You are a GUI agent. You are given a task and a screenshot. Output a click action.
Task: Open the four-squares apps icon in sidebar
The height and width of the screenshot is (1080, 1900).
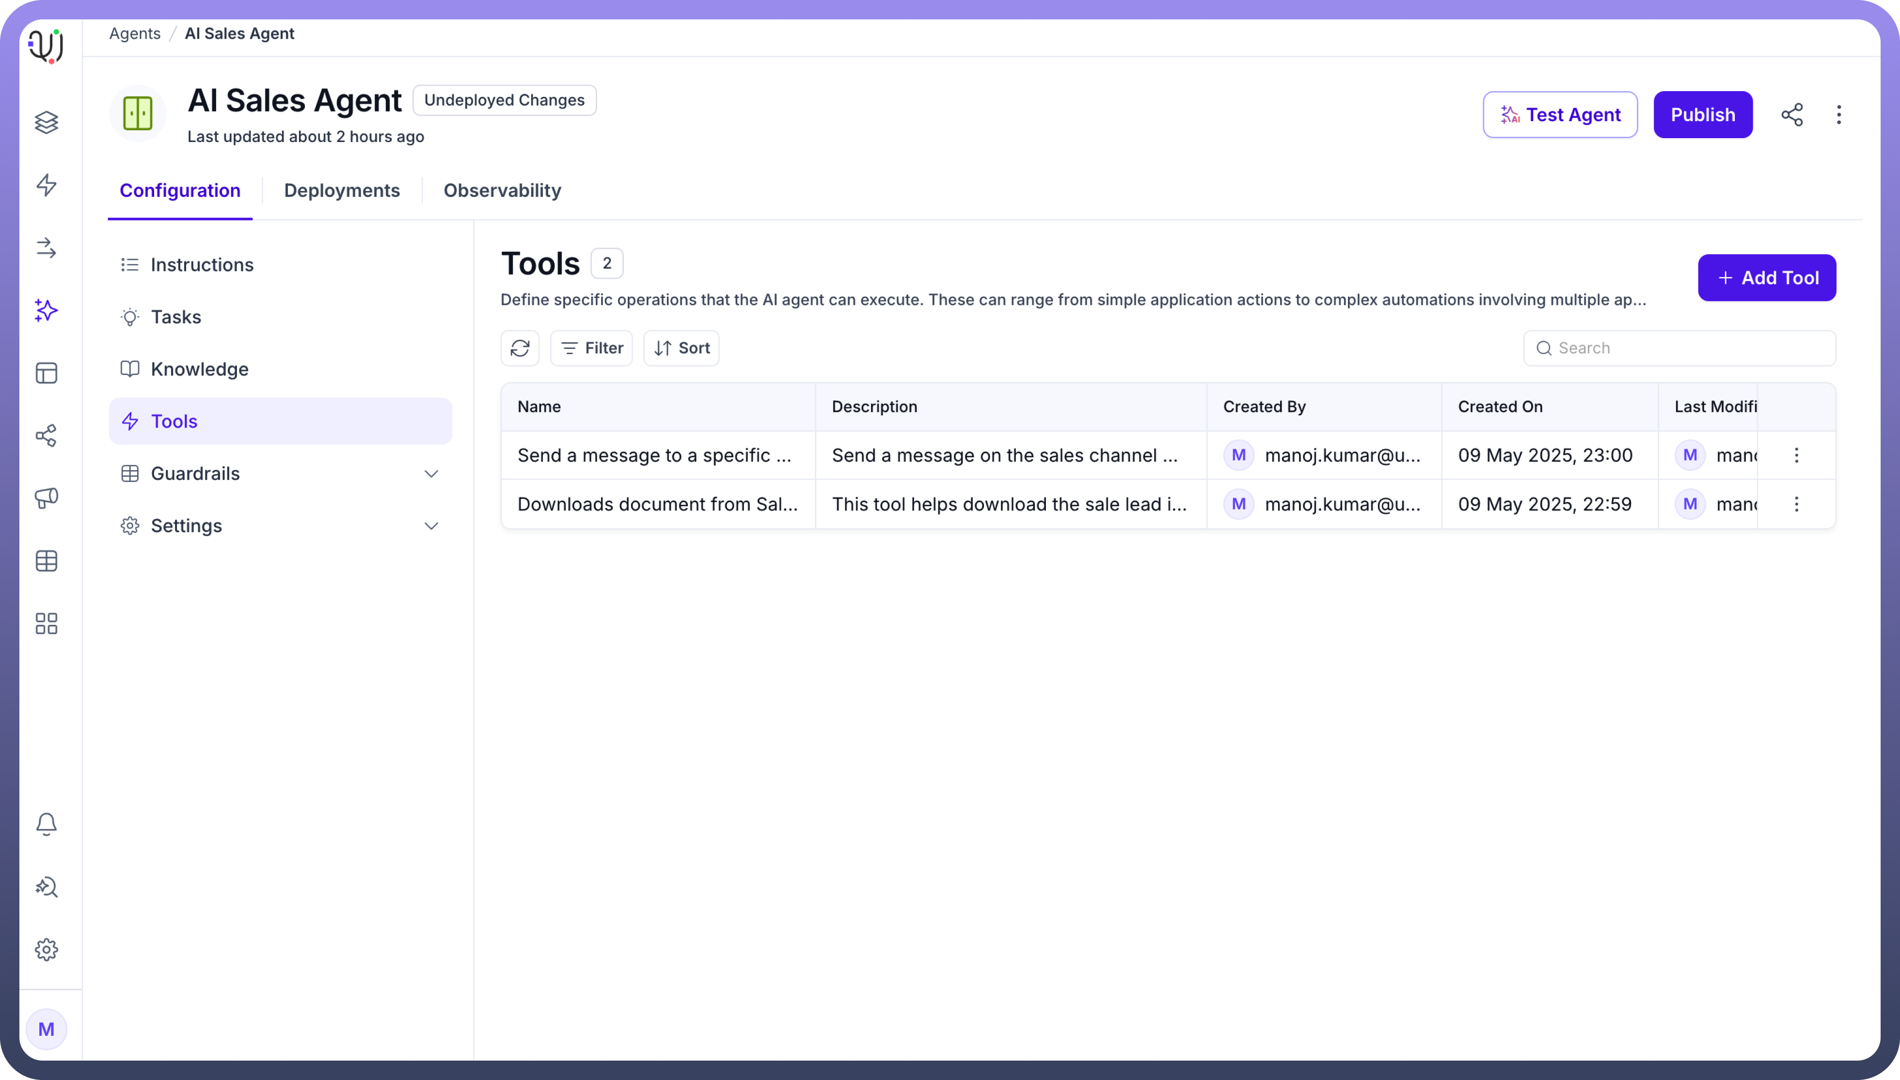(47, 623)
